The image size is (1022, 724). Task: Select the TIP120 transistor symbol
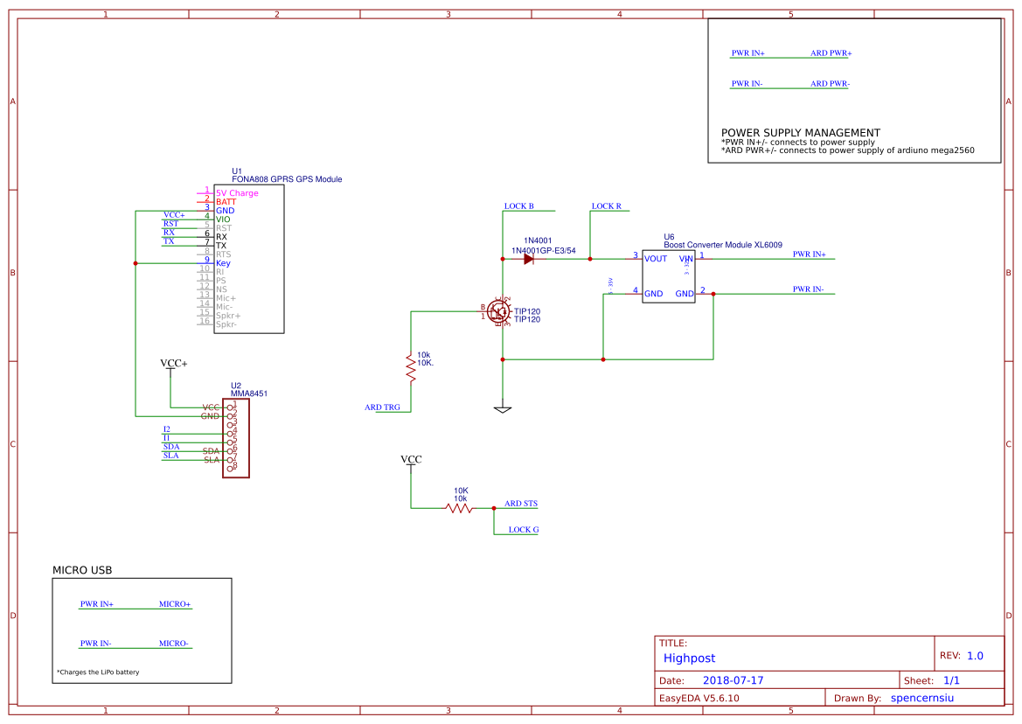tap(499, 311)
